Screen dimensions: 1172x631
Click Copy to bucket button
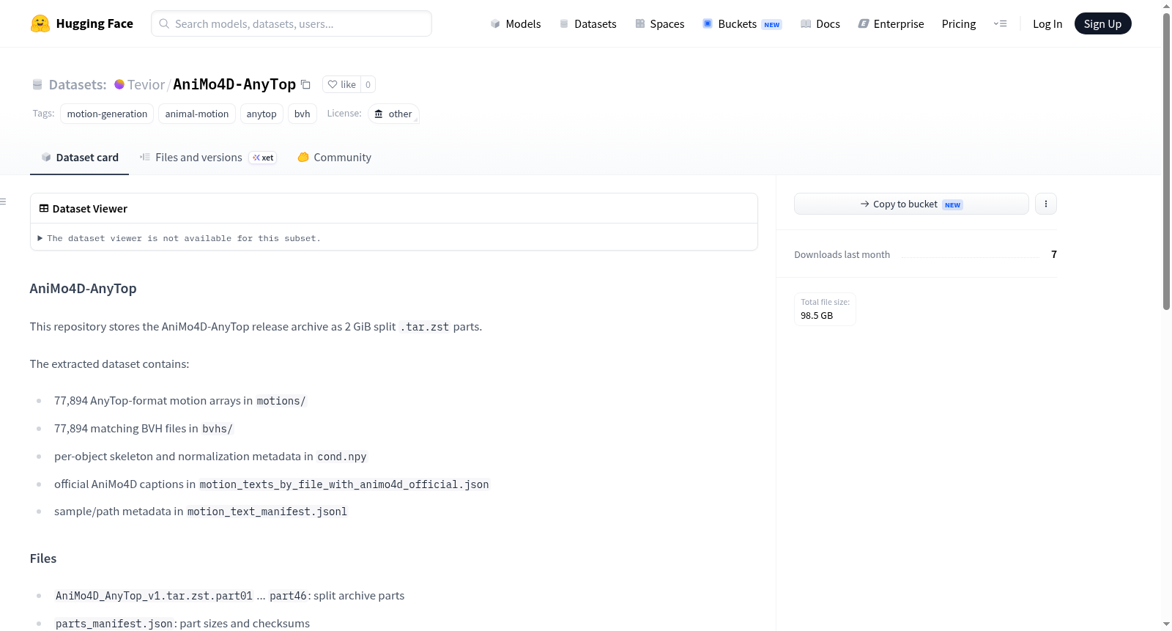911,204
